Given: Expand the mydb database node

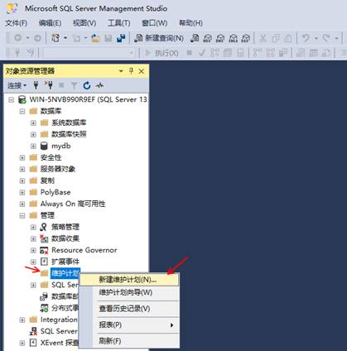Looking at the screenshot, I should pyautogui.click(x=33, y=147).
